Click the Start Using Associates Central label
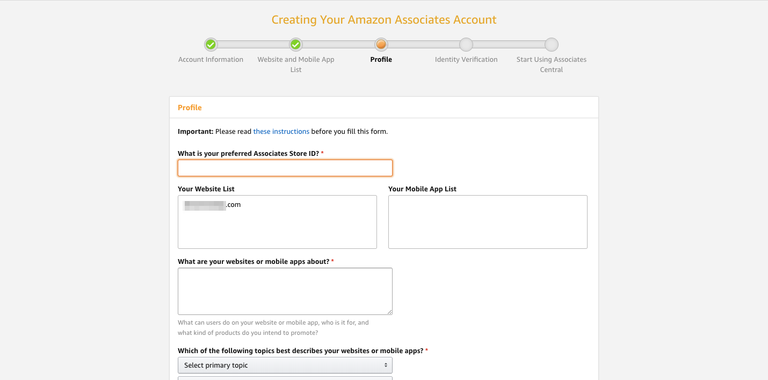The image size is (768, 380). [552, 64]
